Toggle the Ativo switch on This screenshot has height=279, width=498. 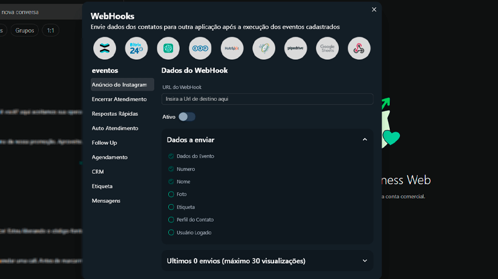[186, 117]
